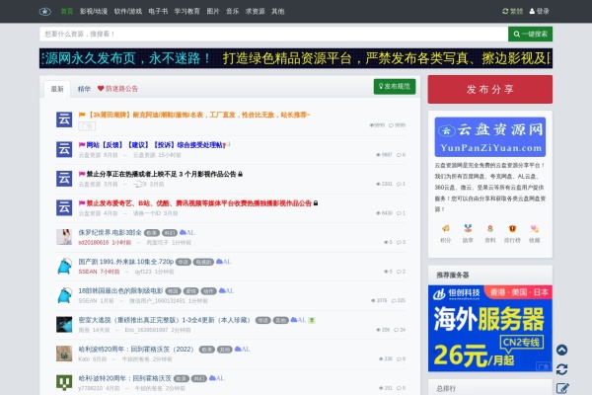Image resolution: width=592 pixels, height=395 pixels.
Task: Click the edit/compose post icon
Action: 561,388
